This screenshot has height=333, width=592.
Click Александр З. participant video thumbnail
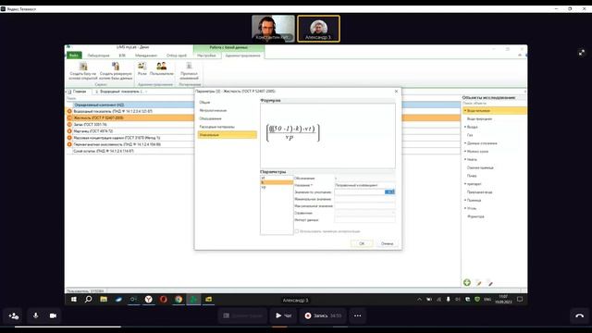(x=318, y=29)
